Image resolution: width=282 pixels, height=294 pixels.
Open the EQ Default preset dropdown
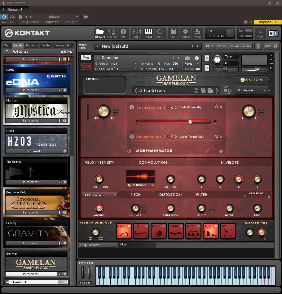click(x=99, y=195)
